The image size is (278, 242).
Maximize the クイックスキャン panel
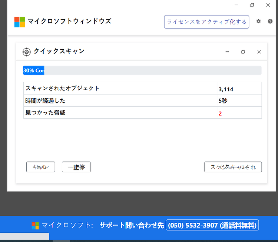coord(243,52)
